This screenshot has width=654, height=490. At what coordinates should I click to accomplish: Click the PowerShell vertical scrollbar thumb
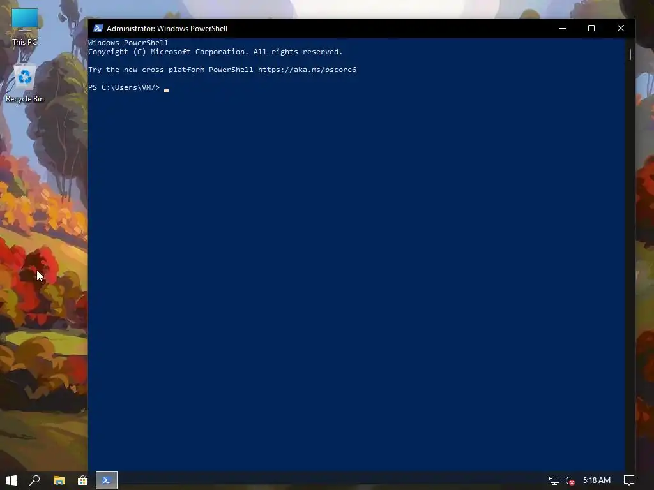click(630, 54)
